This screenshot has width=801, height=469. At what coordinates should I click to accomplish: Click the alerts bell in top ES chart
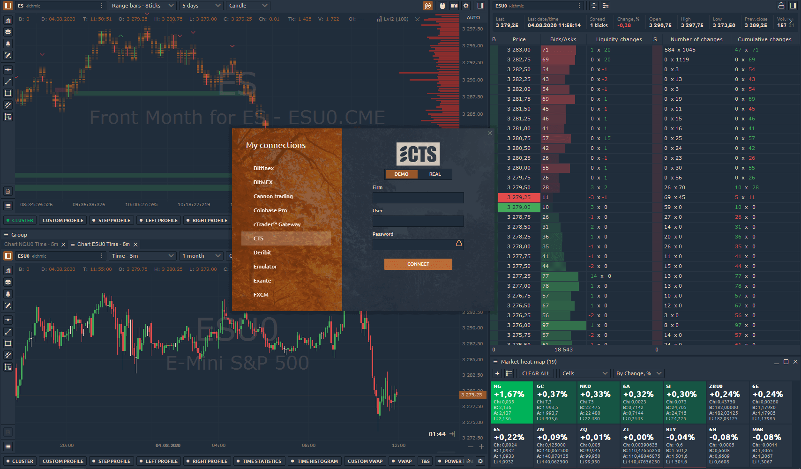pyautogui.click(x=8, y=44)
